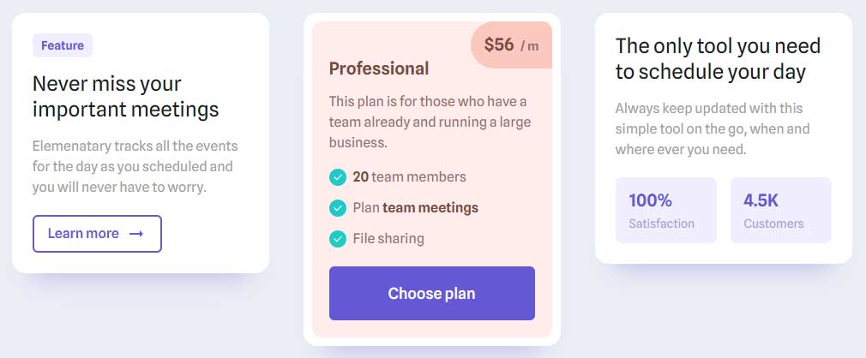Click the Learn more button
The width and height of the screenshot is (866, 358).
97,234
